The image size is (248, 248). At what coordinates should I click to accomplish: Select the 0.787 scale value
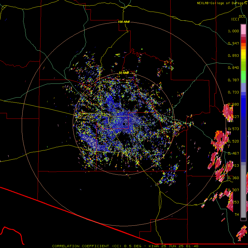click(233, 80)
